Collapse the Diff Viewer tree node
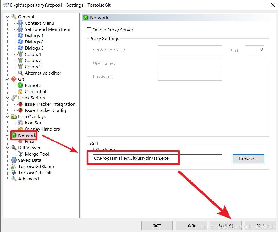Image resolution: width=278 pixels, height=232 pixels. 7,148
